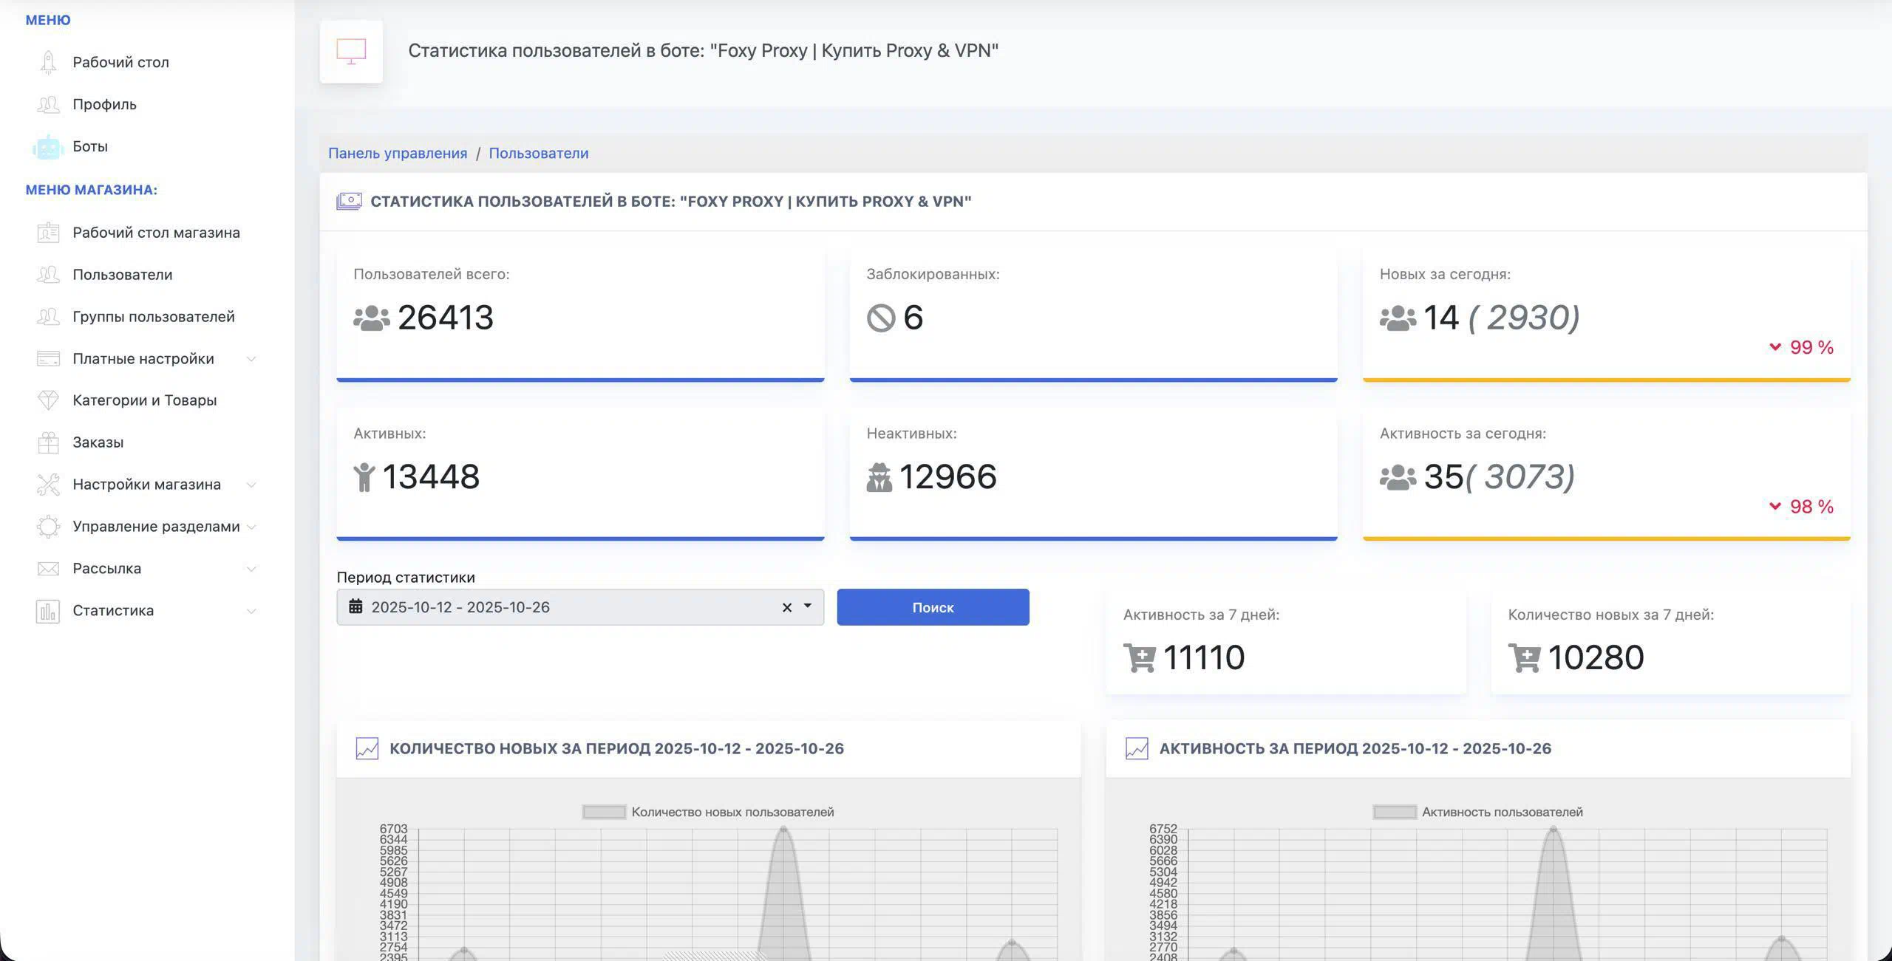Click the robot icon beside Боты
Image resolution: width=1892 pixels, height=961 pixels.
click(x=48, y=146)
